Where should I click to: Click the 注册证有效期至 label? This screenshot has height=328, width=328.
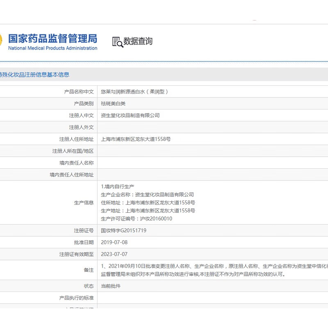76,255
